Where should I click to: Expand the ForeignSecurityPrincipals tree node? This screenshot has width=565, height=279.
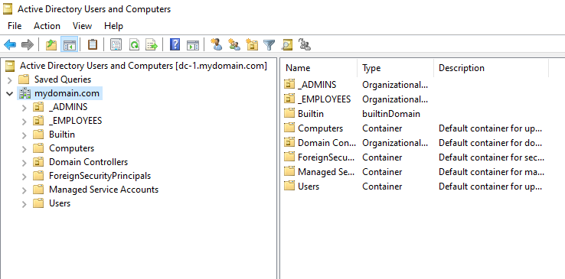coord(24,177)
